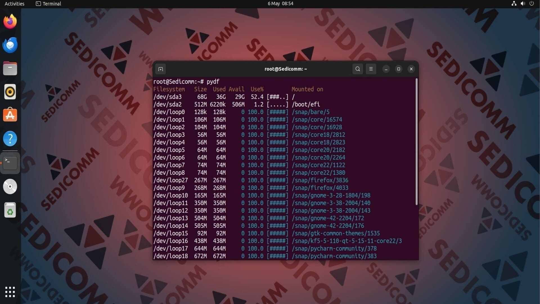Viewport: 540px width, 304px height.
Task: Click the /dev/loop27 device entry
Action: (x=170, y=180)
